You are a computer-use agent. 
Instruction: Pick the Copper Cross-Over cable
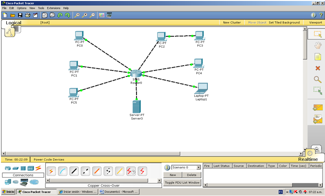pyautogui.click(x=85, y=171)
